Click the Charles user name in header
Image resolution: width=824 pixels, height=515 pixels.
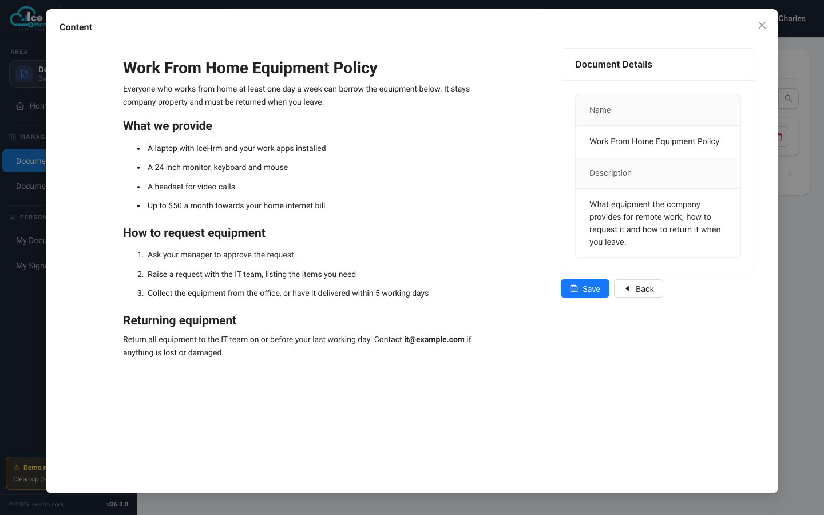point(792,18)
